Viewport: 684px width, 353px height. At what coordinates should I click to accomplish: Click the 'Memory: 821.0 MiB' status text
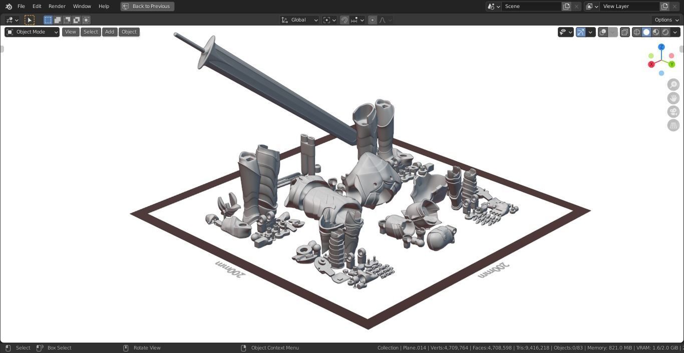[610, 348]
